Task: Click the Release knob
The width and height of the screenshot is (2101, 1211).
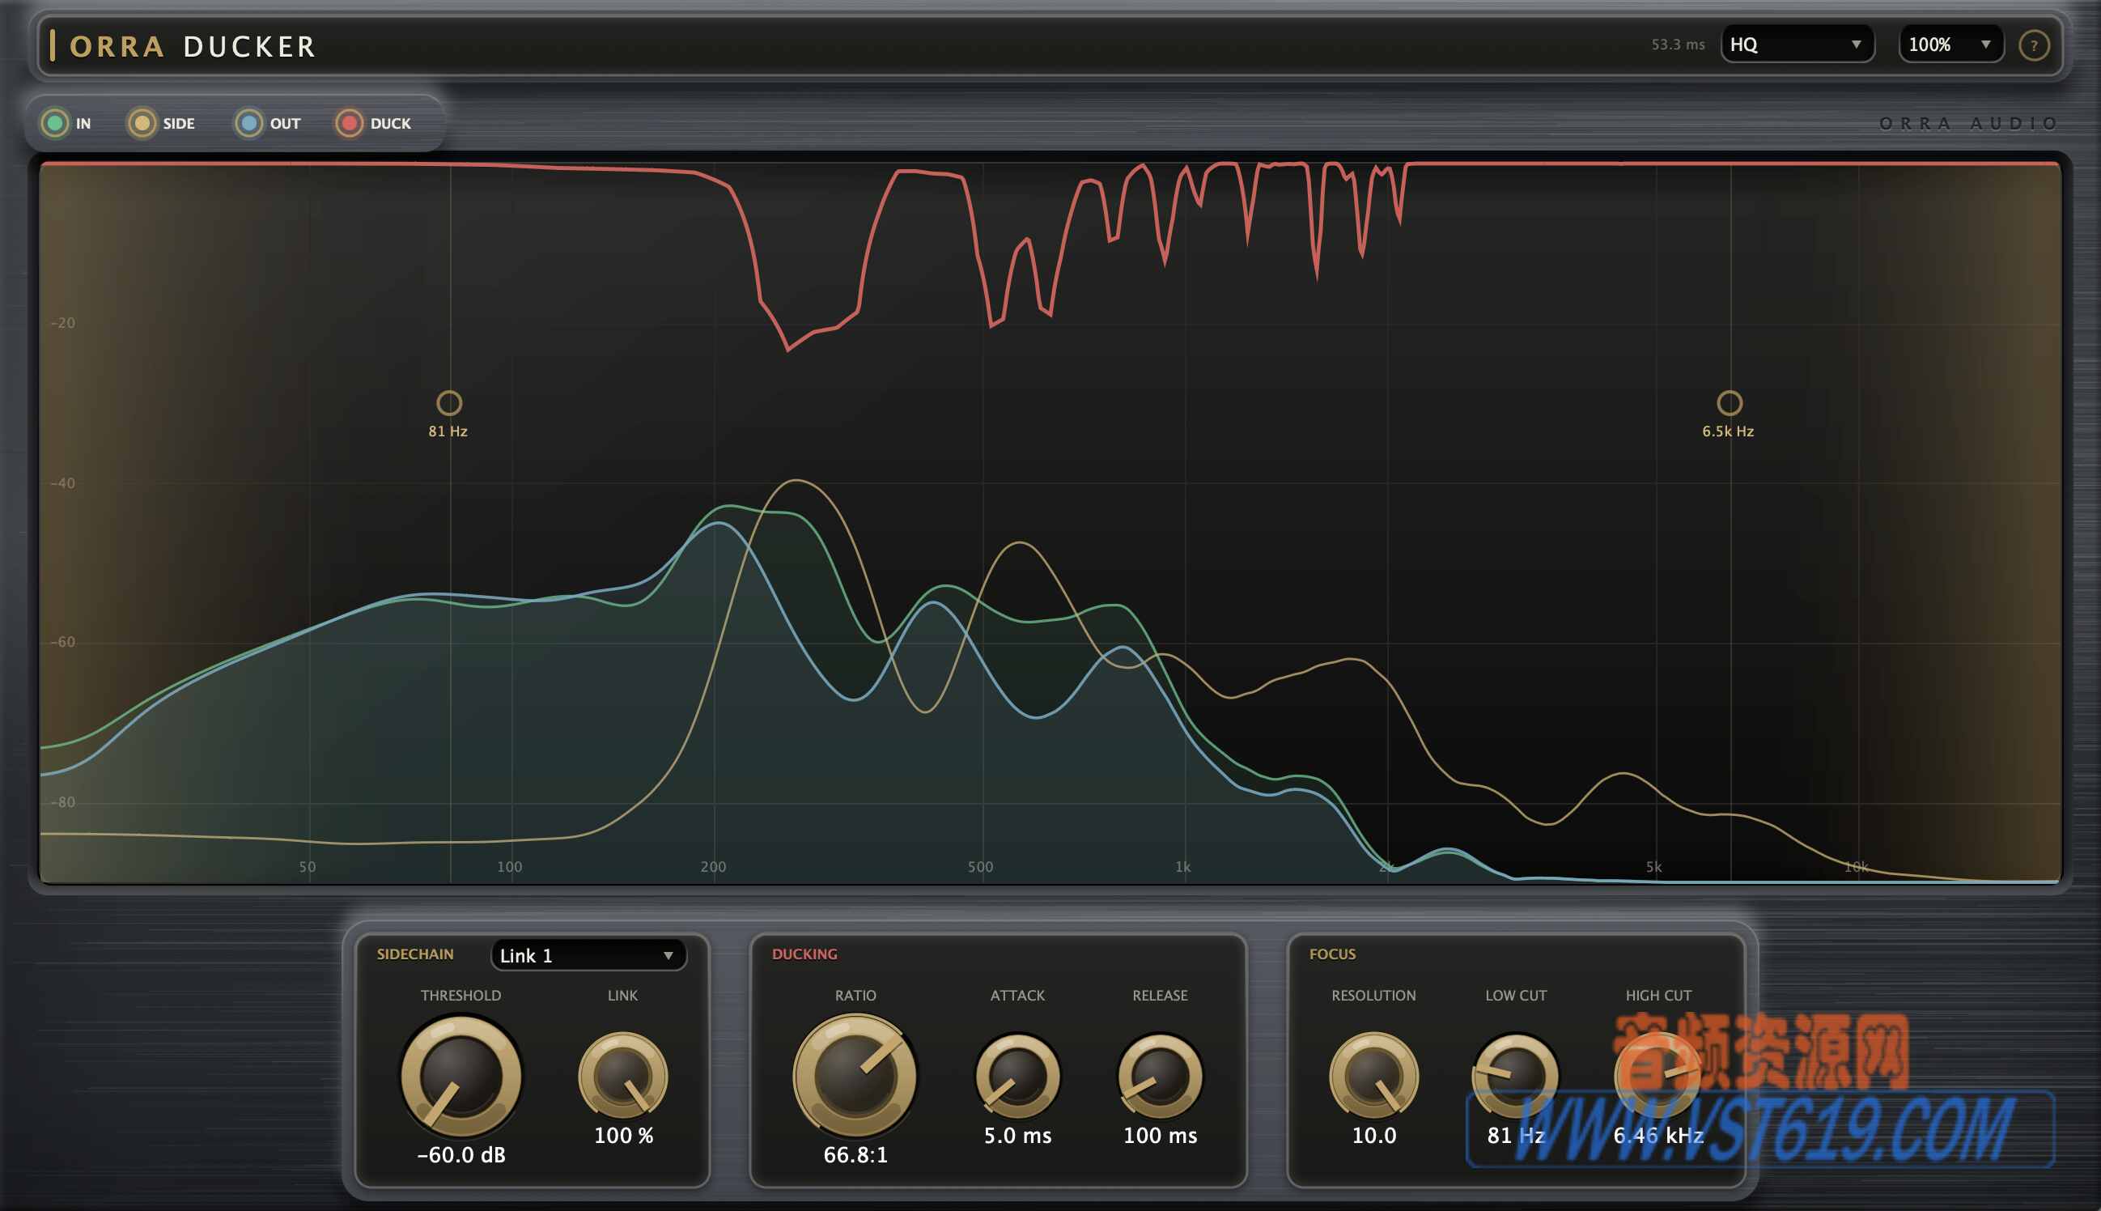Action: [x=1160, y=1076]
